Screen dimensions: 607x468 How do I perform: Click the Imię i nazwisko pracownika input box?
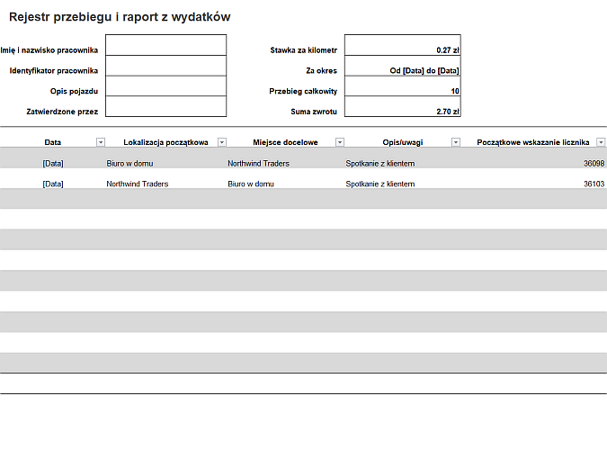[x=165, y=45]
